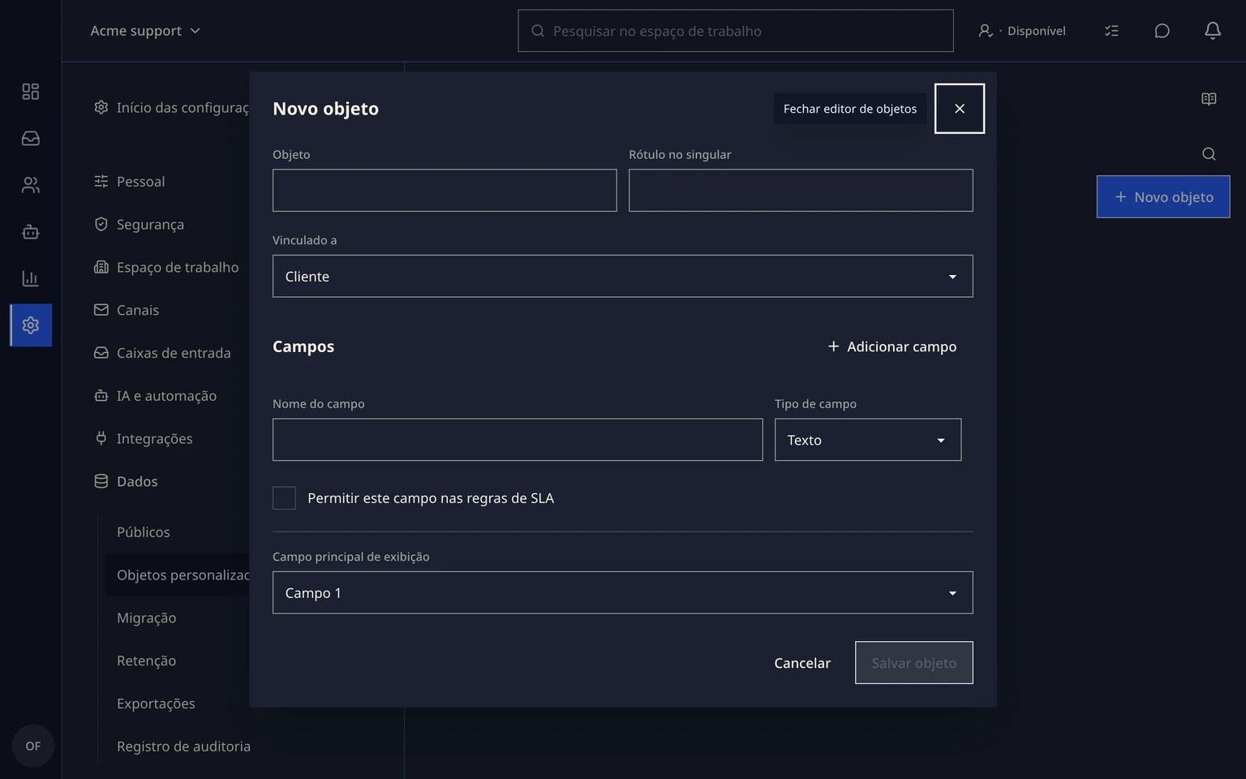Open the Disponível status menu
This screenshot has height=779, width=1246.
tap(1022, 31)
